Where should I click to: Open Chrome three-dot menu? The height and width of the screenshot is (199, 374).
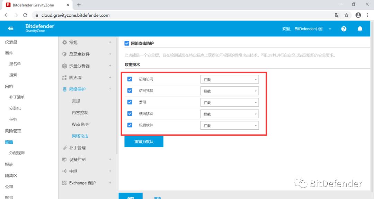(x=367, y=15)
